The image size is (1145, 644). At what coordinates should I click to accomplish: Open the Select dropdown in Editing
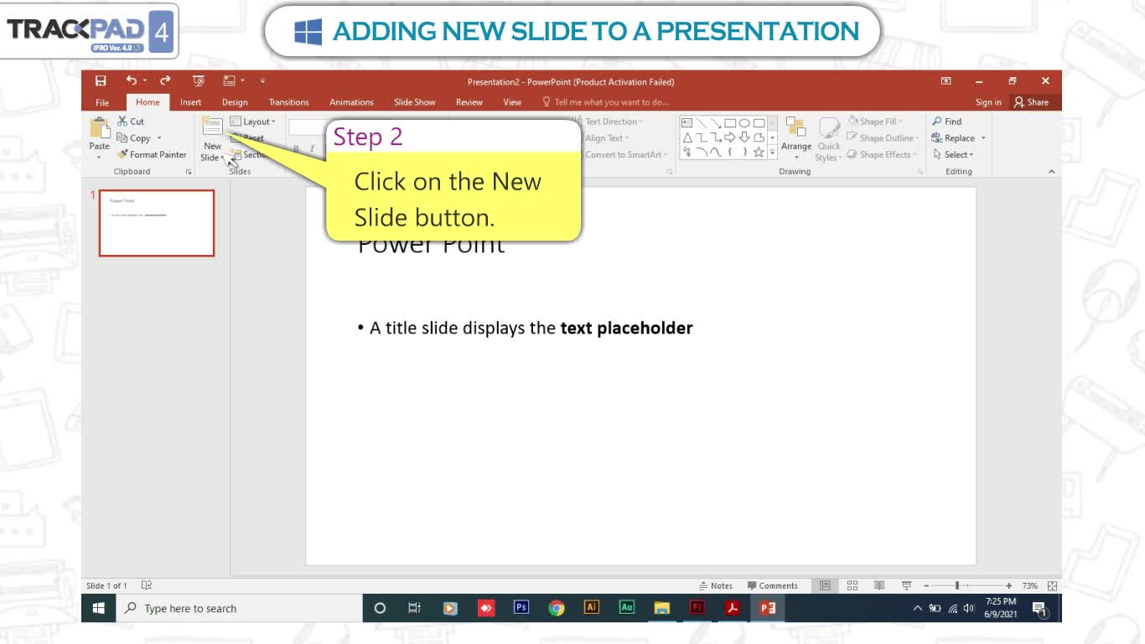(x=954, y=154)
